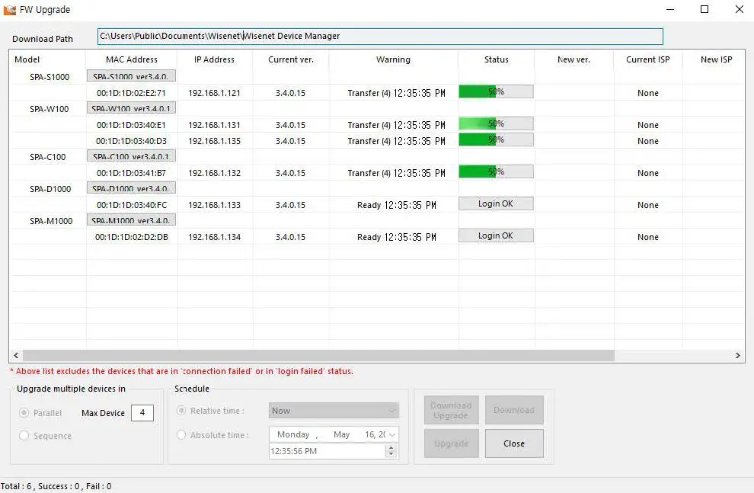Click the Max Device number field
Viewport: 754px width, 493px height.
[x=142, y=413]
